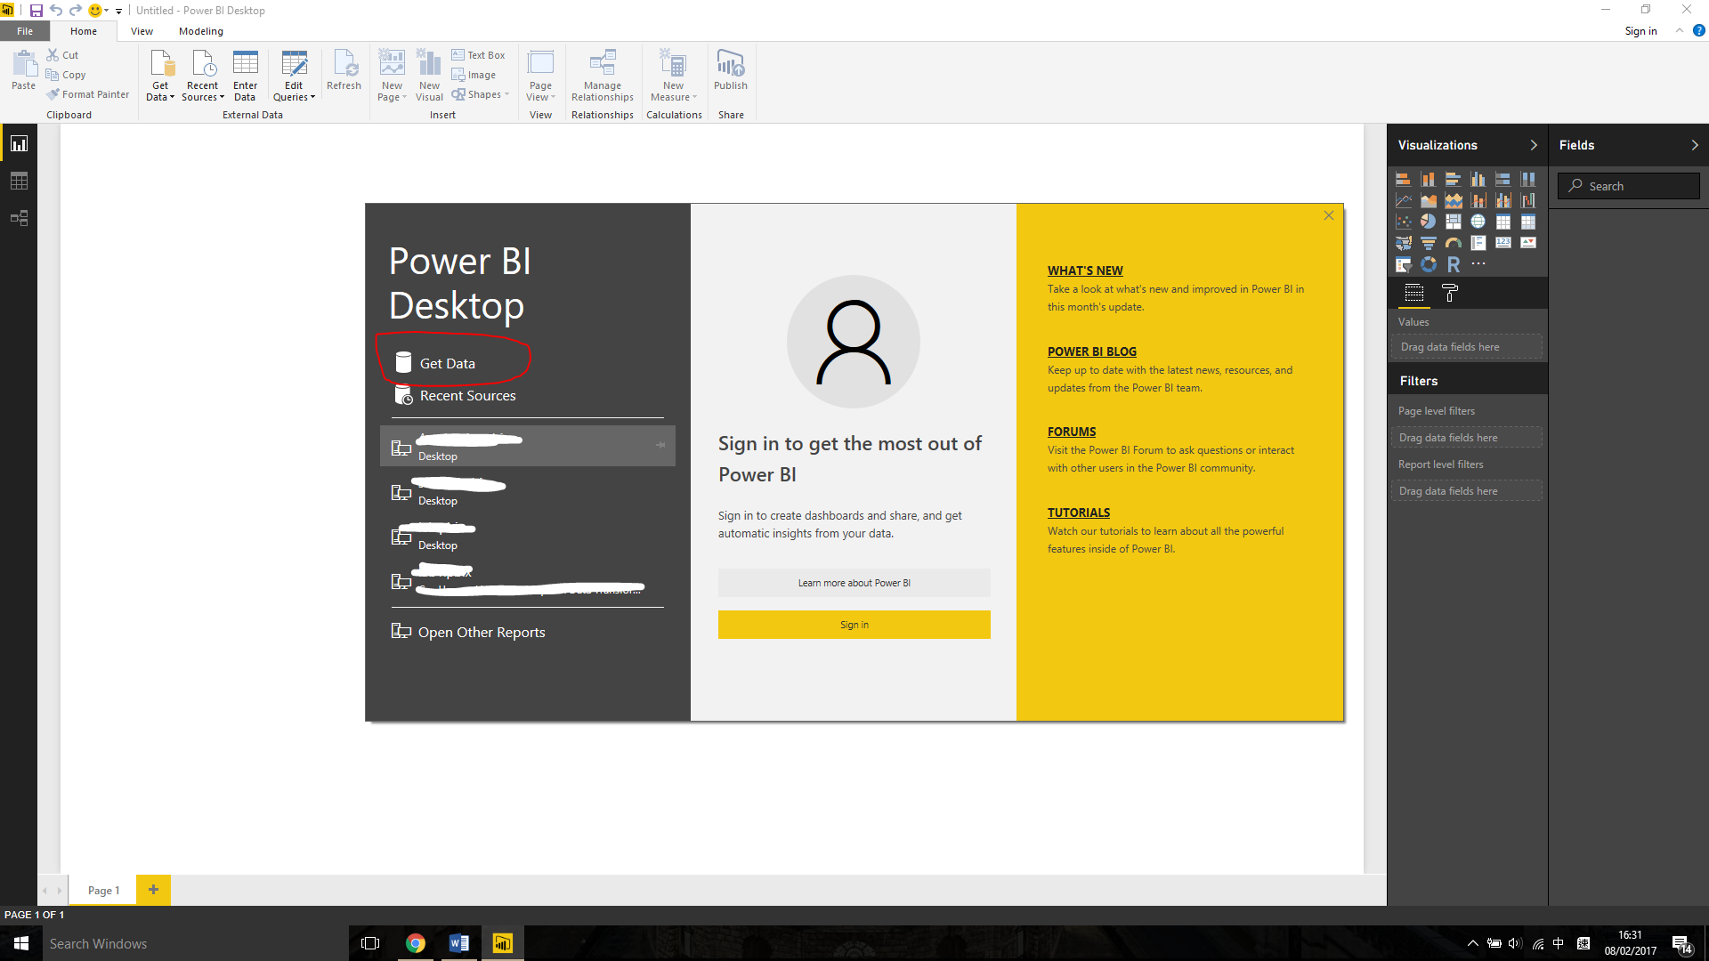Open the Format paint-roller pane
Viewport: 1709px width, 961px height.
[1449, 293]
